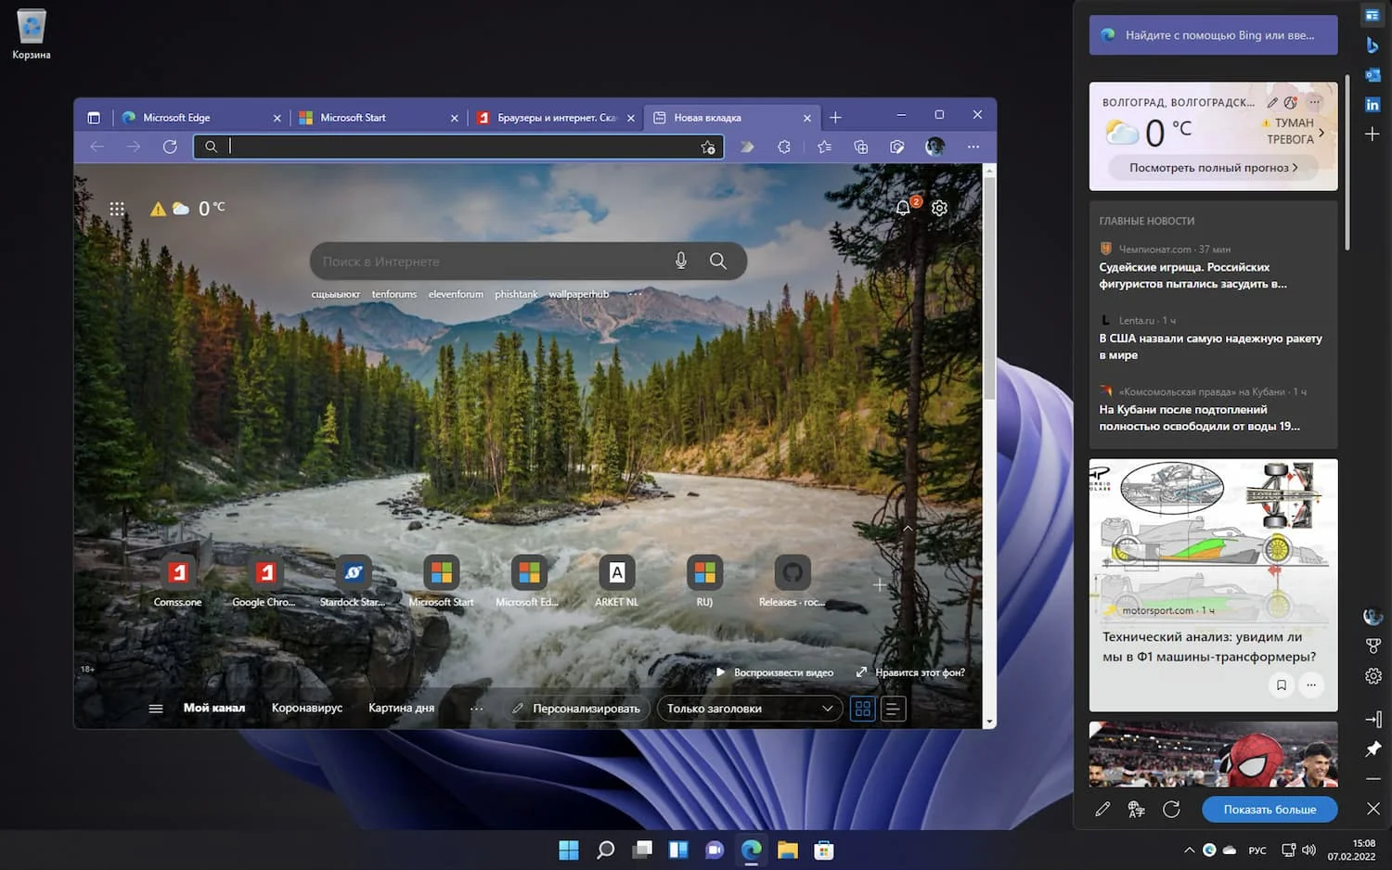Screen dimensions: 1392x870
Task: Select the "Коронавирус" feed tab
Action: pyautogui.click(x=307, y=708)
